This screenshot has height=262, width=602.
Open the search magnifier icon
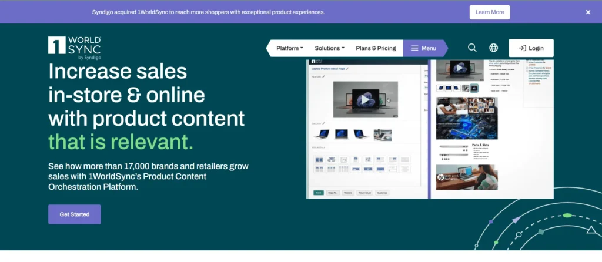472,48
